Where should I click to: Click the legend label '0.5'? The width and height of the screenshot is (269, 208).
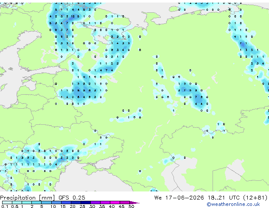(x=14, y=206)
